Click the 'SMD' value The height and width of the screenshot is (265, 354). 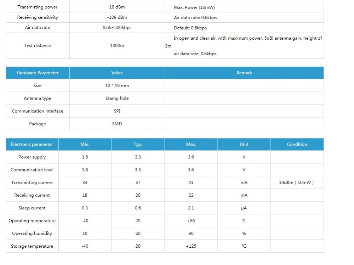(x=117, y=124)
